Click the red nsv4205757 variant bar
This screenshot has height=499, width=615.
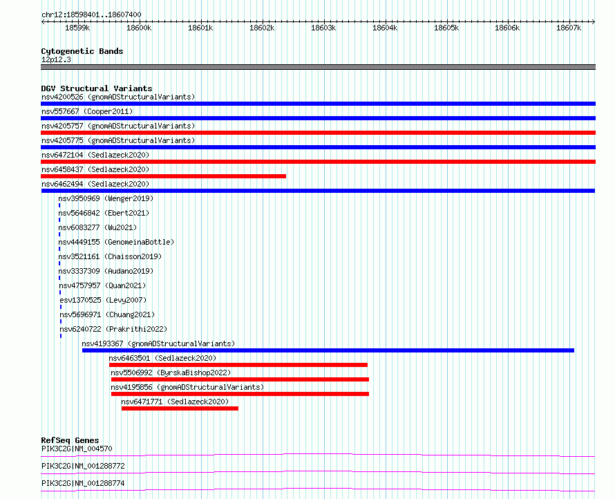click(318, 133)
